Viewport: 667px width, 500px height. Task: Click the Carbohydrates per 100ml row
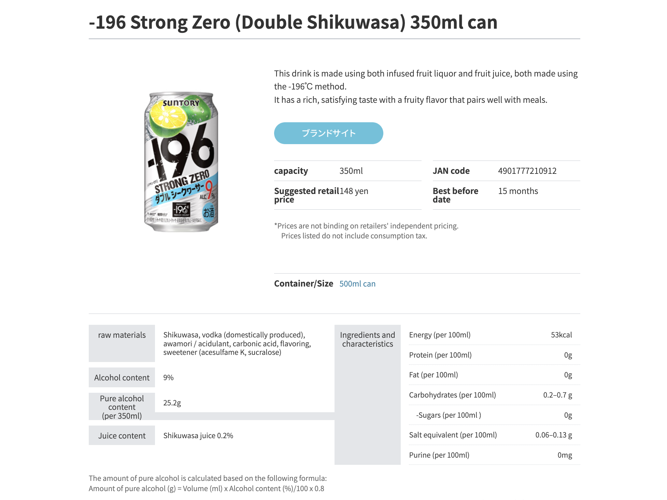pos(454,395)
